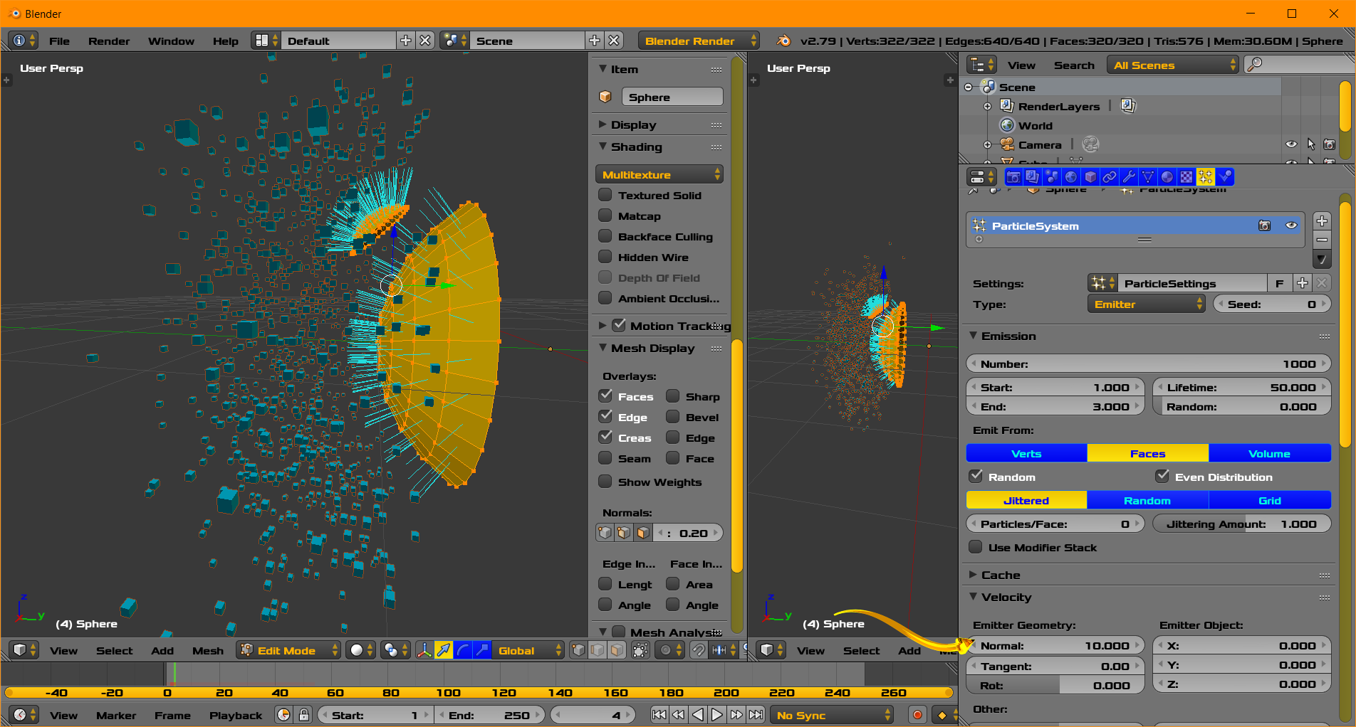Image resolution: width=1356 pixels, height=727 pixels.
Task: Enable the Seam overlay checkbox
Action: tap(605, 458)
